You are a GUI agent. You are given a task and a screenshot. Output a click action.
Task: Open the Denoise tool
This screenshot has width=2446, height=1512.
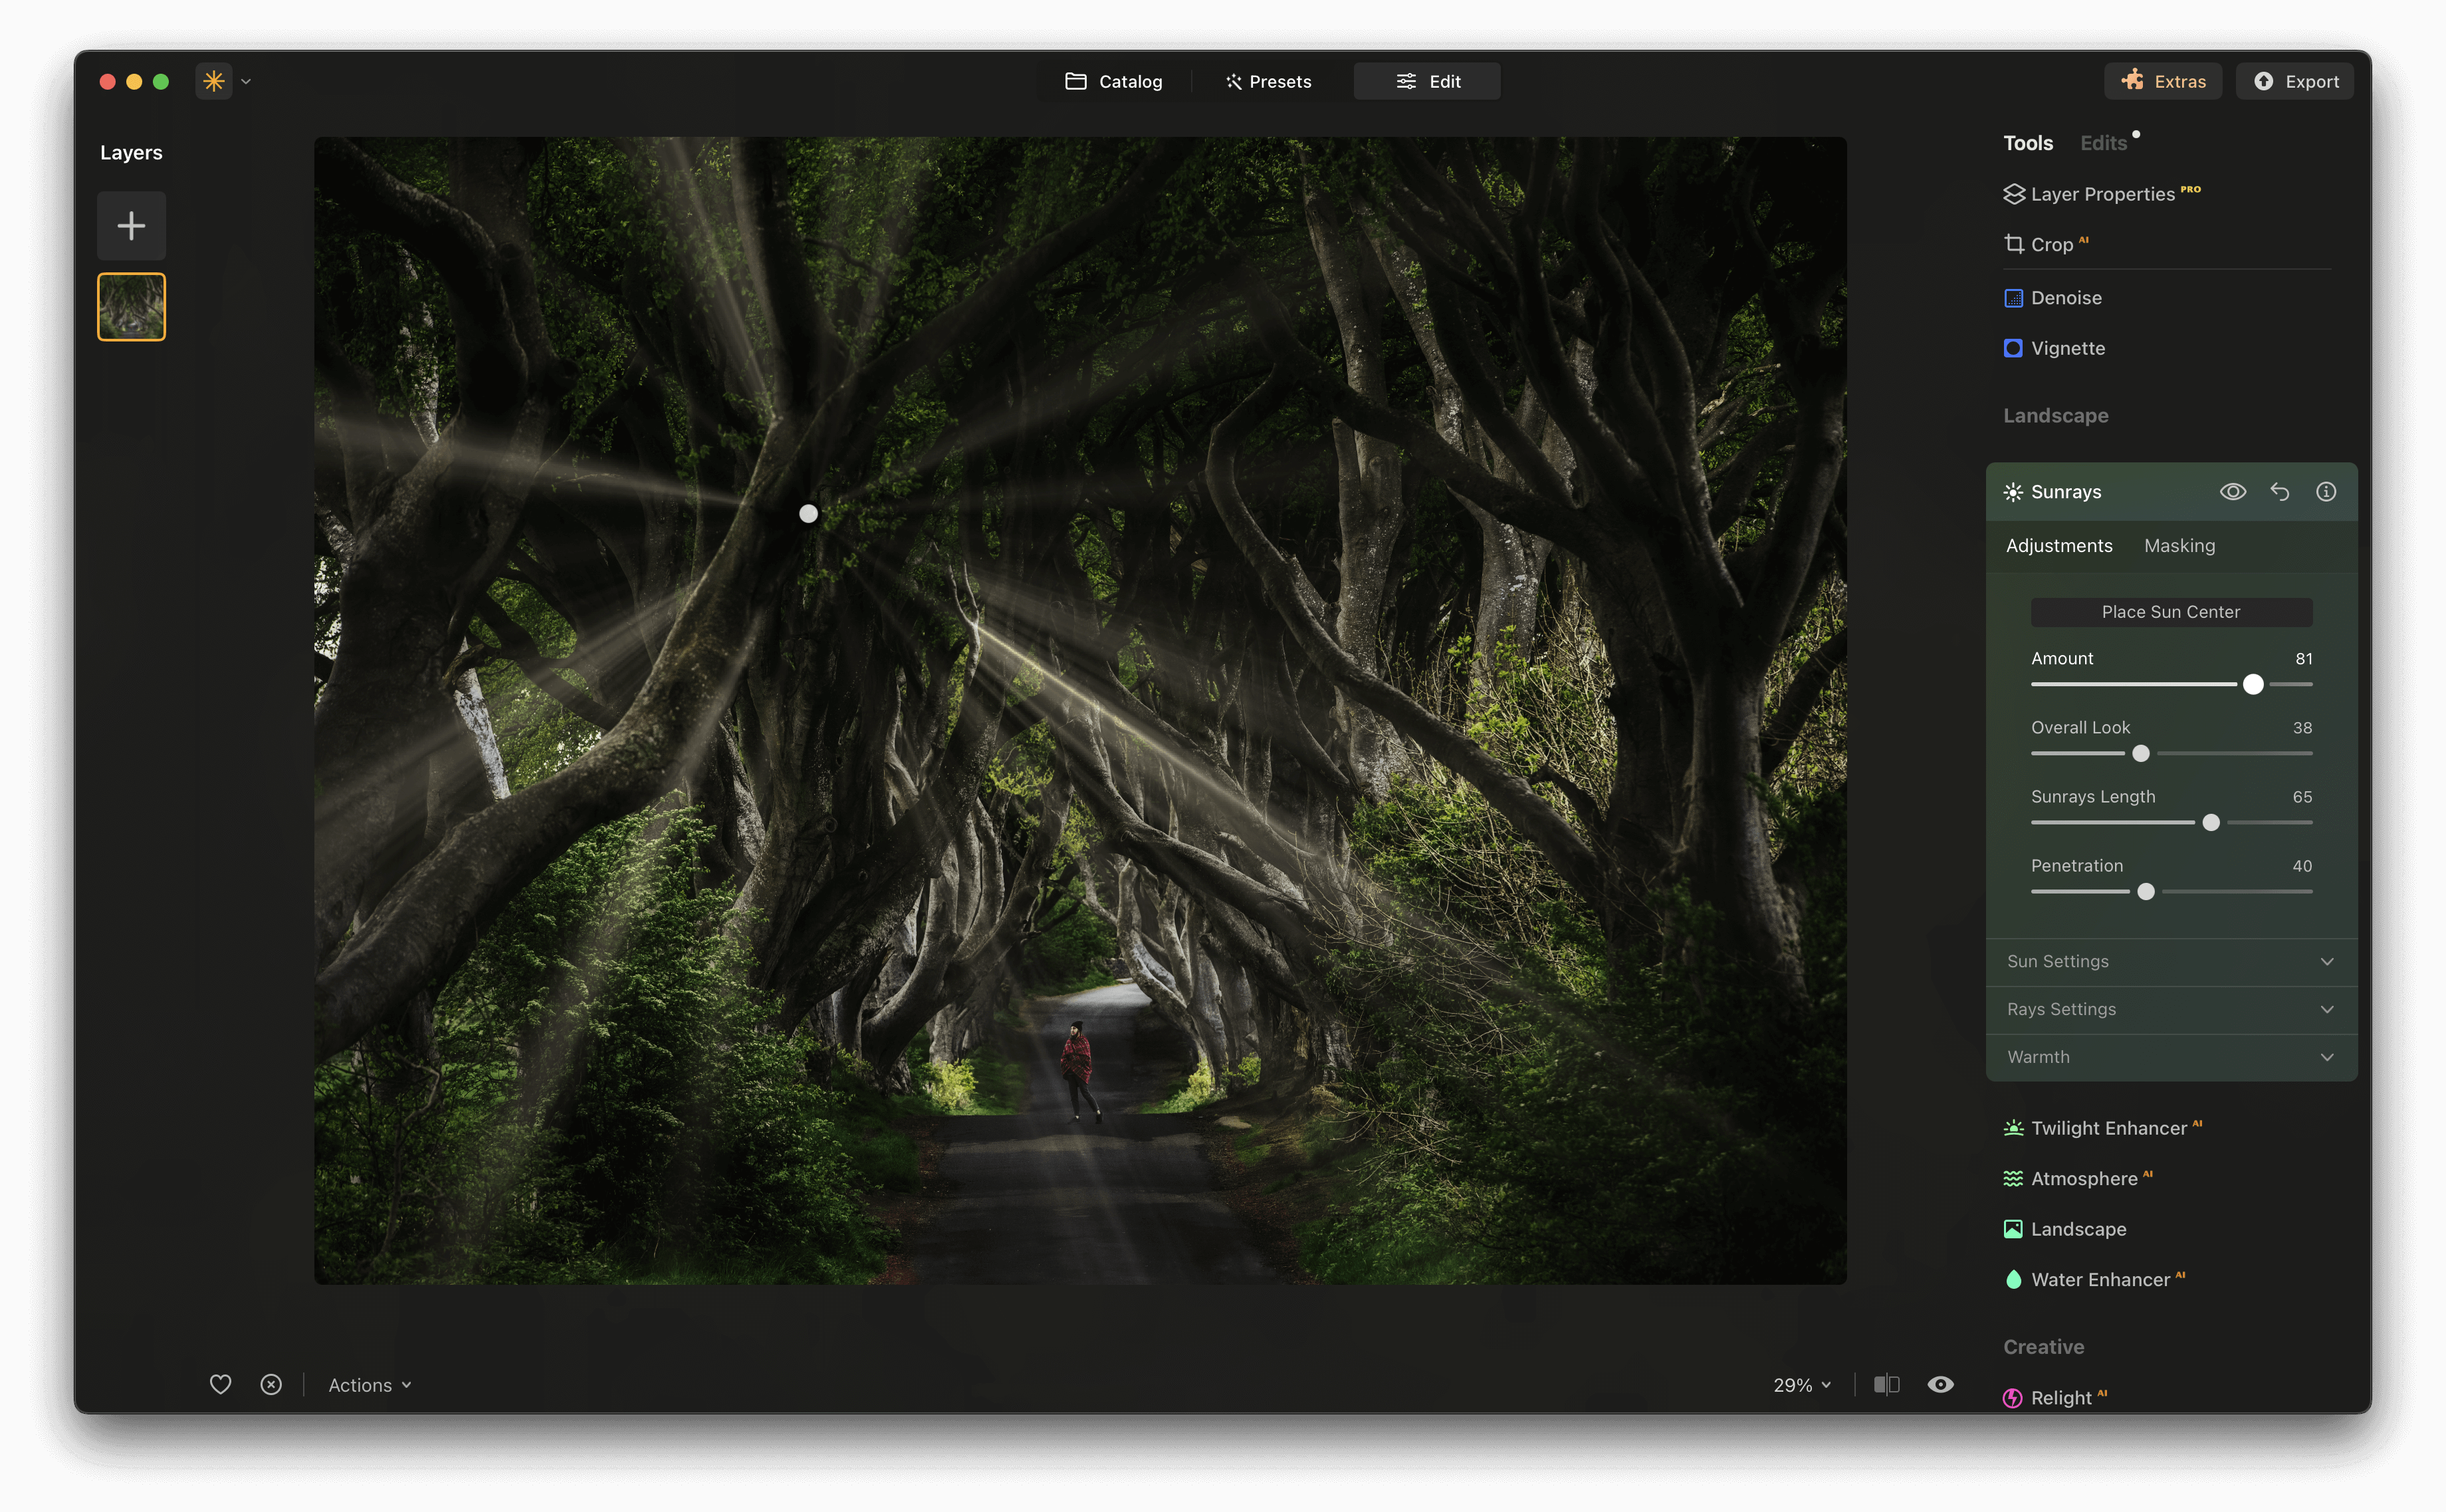(2065, 298)
